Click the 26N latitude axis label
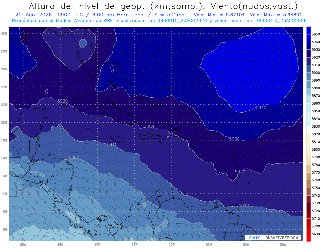Screen dimensions: 321x248 tap(5, 69)
